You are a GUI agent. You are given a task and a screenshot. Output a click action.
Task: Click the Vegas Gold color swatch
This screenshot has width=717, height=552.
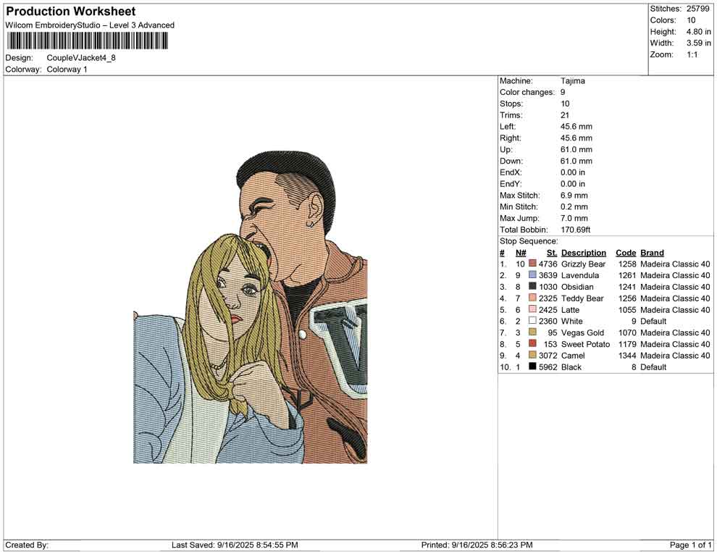coord(532,333)
